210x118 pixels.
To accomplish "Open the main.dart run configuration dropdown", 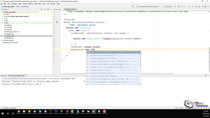I will tap(168, 7).
